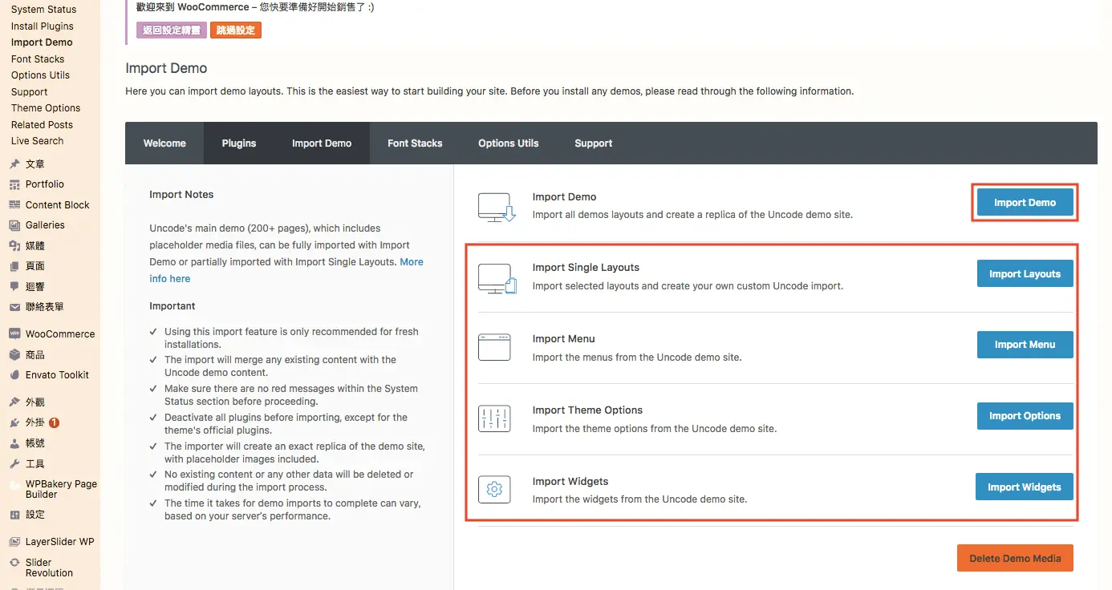Open Font Stacks from the sidebar submenu
The height and width of the screenshot is (590, 1112).
tap(38, 59)
